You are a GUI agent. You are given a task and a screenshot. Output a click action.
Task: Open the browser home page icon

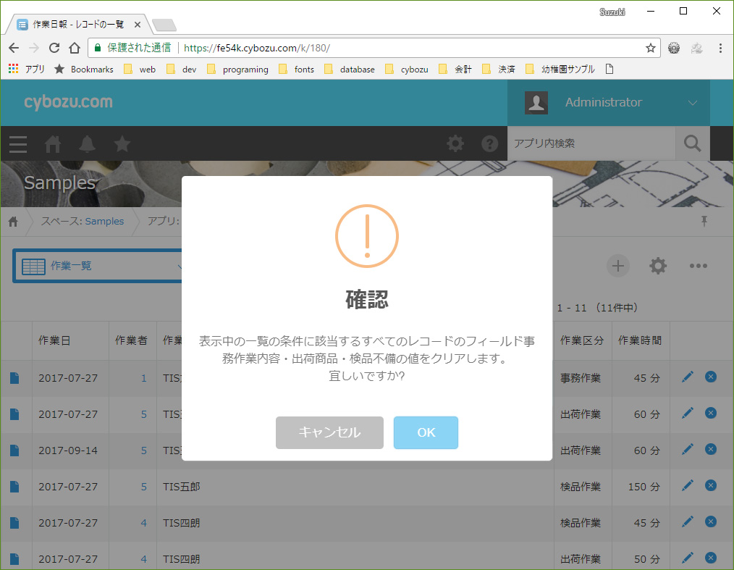click(x=75, y=48)
